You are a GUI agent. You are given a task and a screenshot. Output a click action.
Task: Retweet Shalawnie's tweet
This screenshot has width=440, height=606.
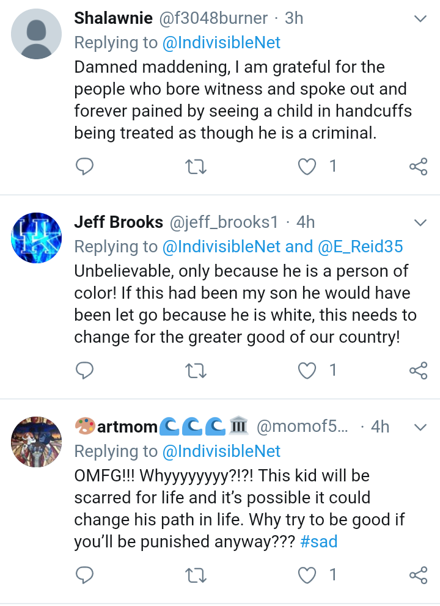(197, 166)
